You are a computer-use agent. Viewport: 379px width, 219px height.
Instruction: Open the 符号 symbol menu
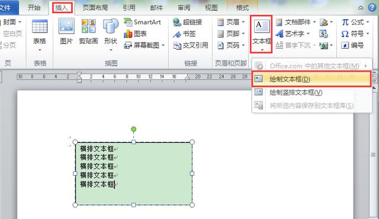click(355, 34)
